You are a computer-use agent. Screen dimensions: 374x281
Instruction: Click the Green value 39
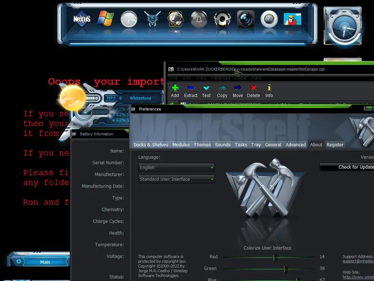[x=322, y=268]
